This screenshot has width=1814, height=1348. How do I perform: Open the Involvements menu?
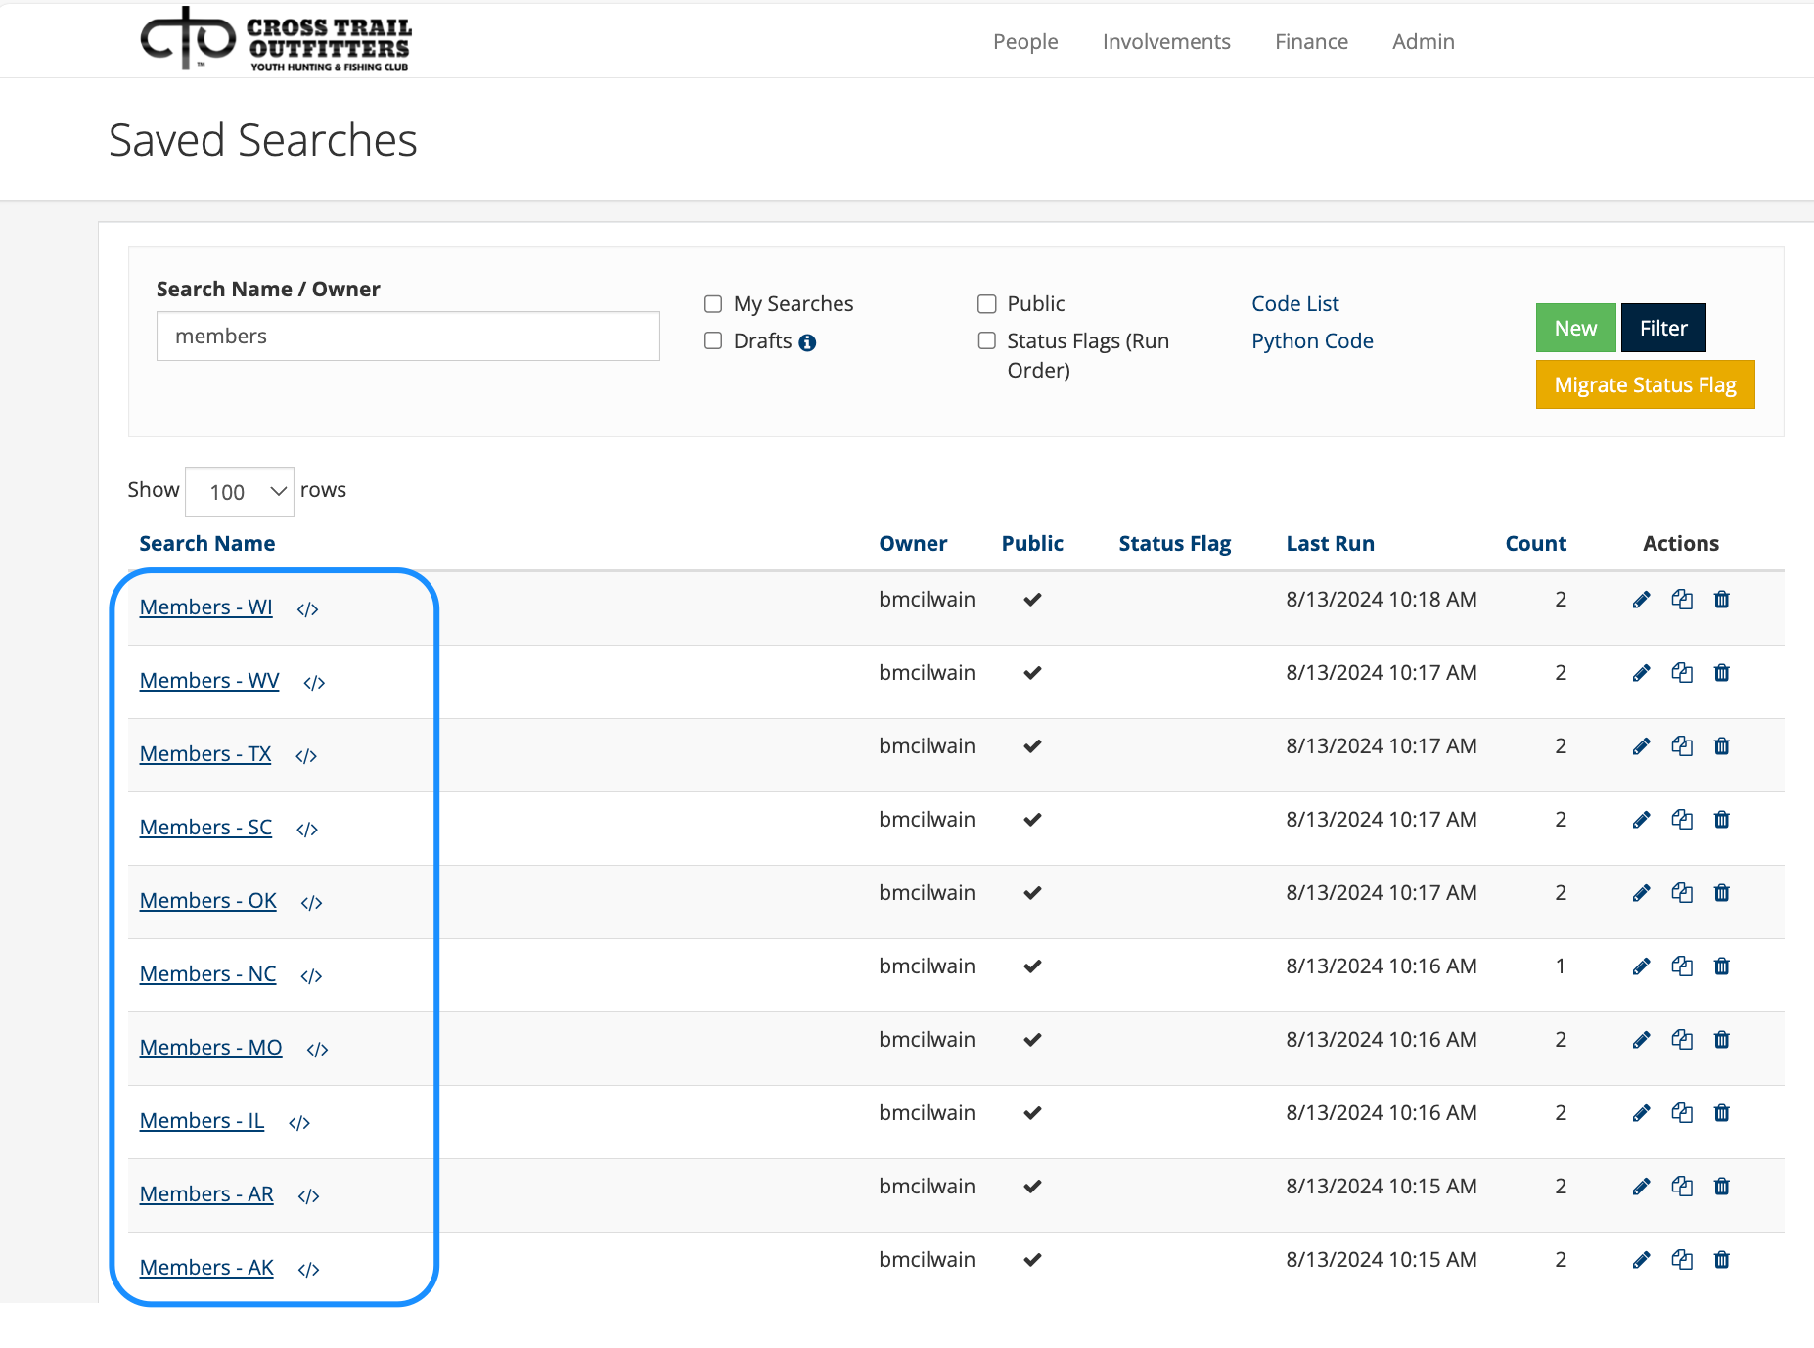(1166, 41)
